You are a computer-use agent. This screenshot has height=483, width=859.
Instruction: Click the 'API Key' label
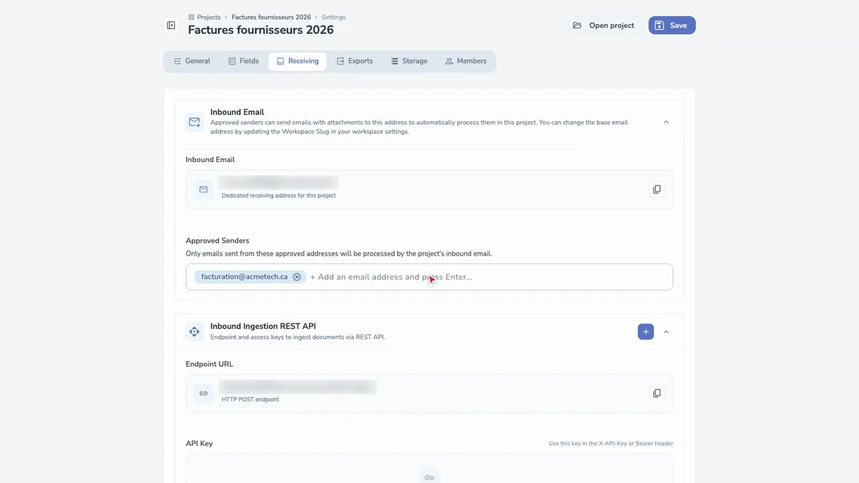199,444
